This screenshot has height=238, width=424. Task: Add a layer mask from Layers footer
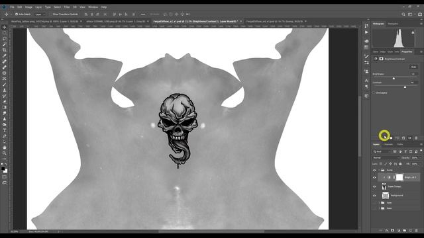393,231
